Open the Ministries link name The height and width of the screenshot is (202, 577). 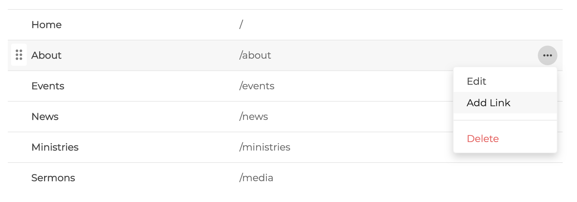[55, 147]
